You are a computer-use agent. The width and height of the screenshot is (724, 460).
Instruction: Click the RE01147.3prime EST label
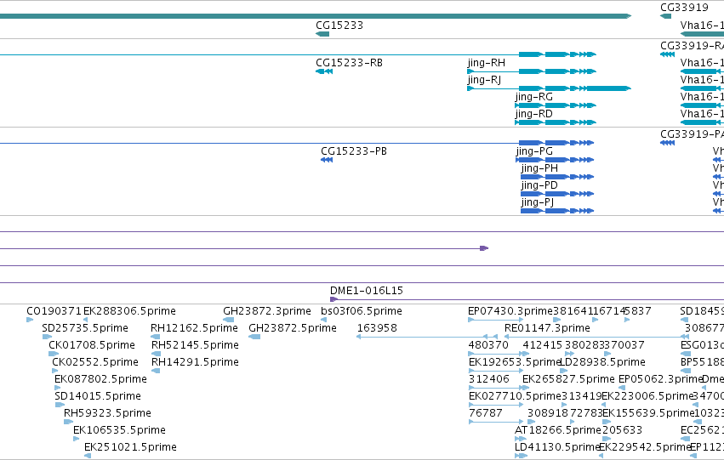(x=547, y=328)
